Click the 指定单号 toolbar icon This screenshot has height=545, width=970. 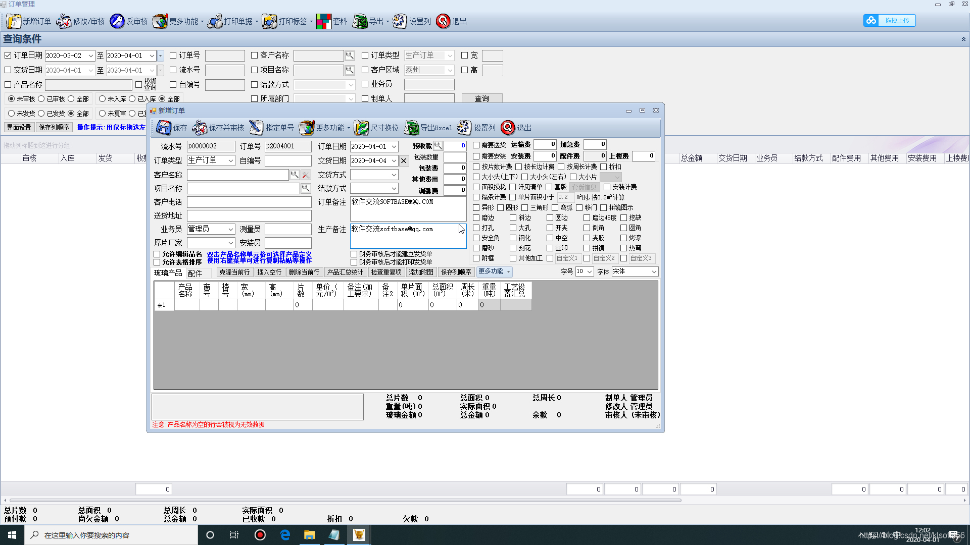257,128
